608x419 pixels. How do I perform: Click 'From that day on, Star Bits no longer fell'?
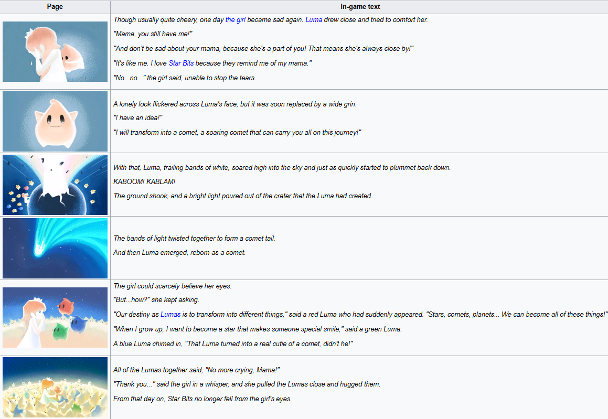point(202,399)
